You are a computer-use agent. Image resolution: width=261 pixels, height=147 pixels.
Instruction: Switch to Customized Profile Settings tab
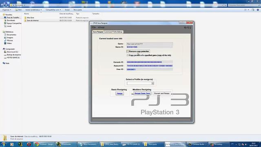coord(113,32)
